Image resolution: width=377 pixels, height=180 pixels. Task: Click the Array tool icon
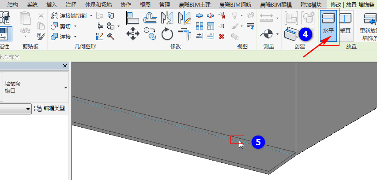coord(200,26)
